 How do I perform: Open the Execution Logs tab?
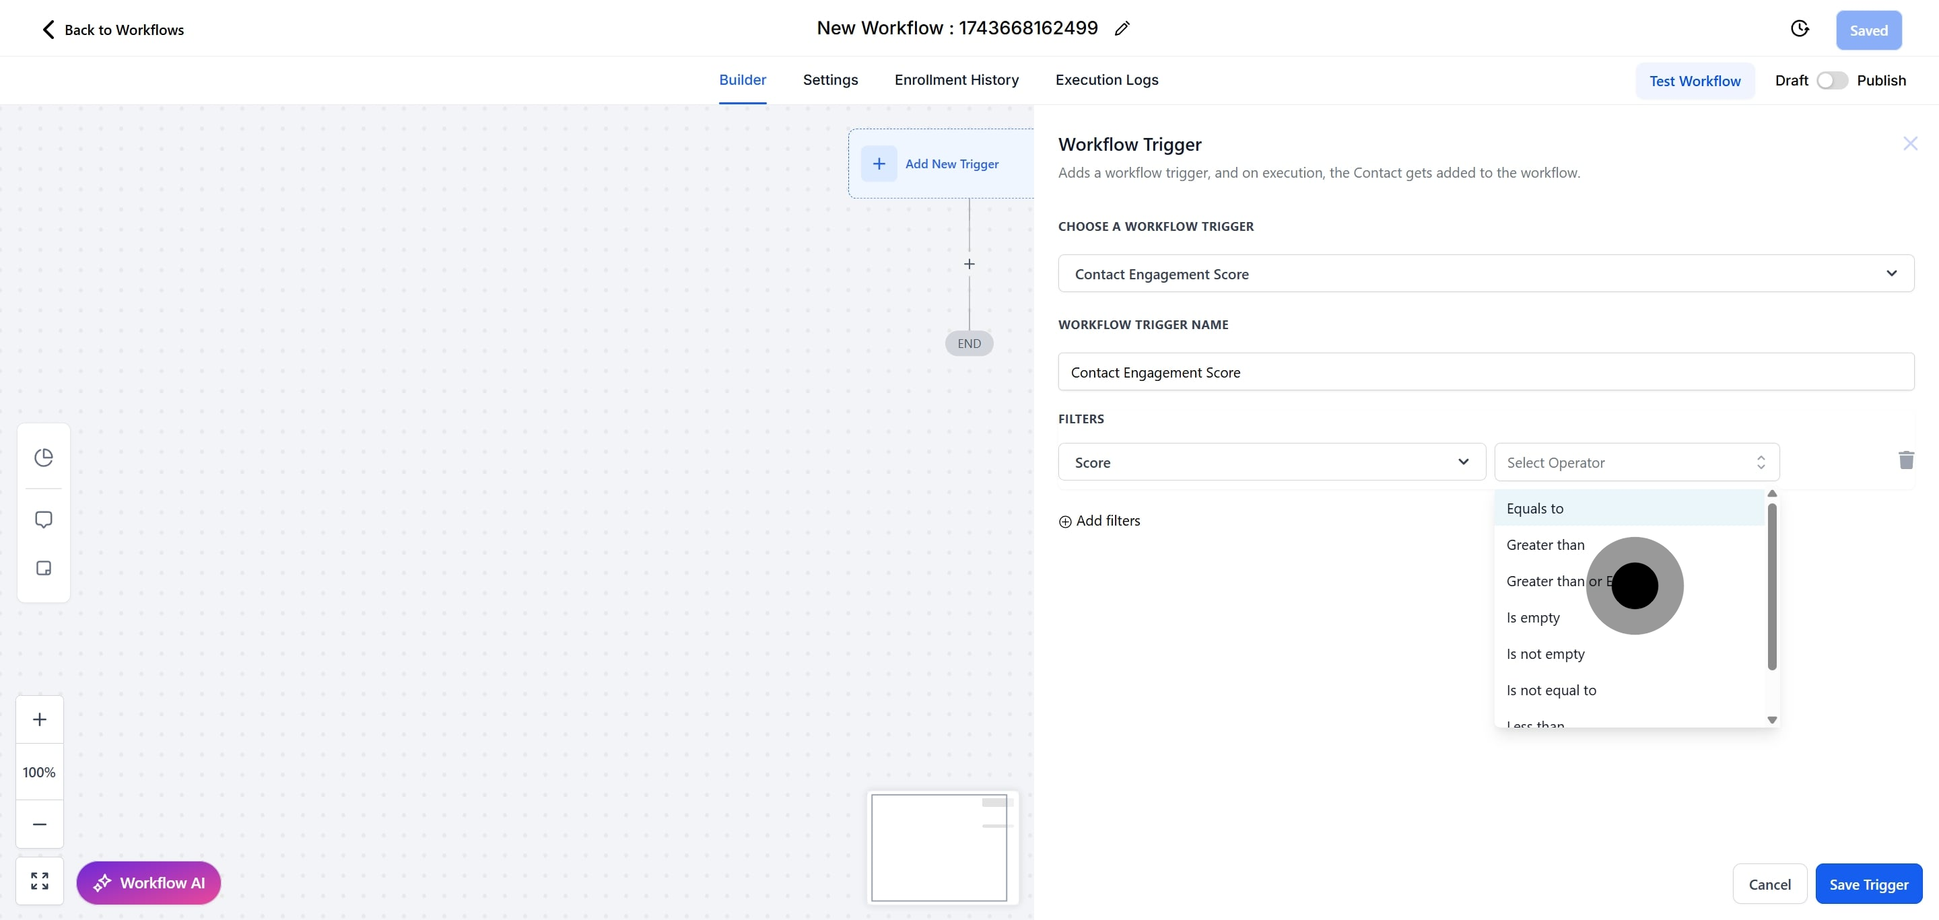(x=1106, y=79)
